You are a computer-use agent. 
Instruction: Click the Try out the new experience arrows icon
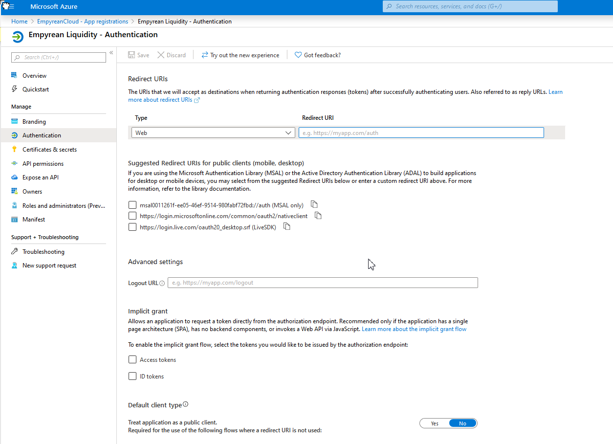[205, 55]
